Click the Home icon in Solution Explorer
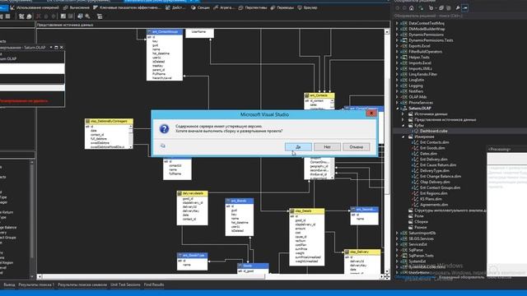 tap(412, 7)
